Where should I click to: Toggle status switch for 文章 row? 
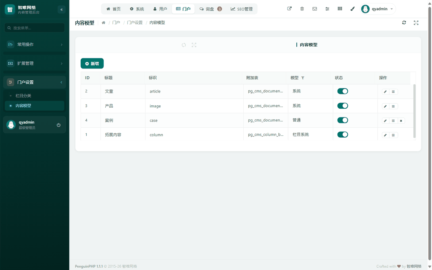coord(343,91)
